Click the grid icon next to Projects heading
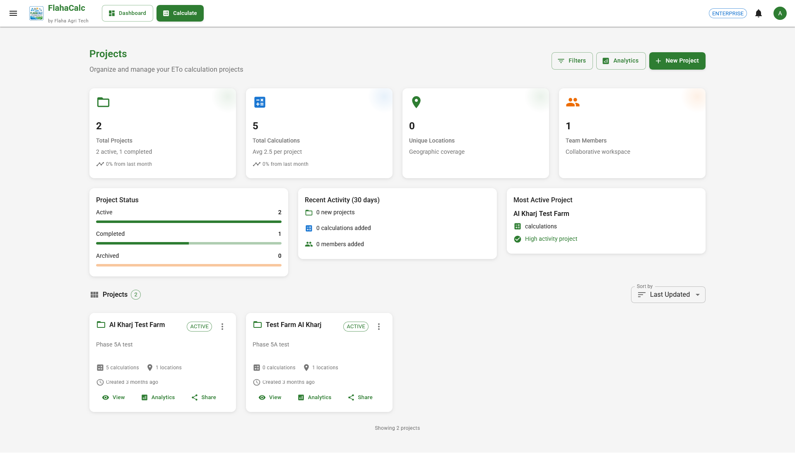The image size is (795, 453). tap(94, 295)
